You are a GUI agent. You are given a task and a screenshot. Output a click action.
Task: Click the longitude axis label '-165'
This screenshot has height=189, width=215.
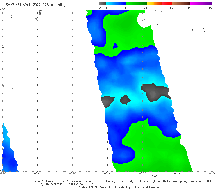click(107, 173)
